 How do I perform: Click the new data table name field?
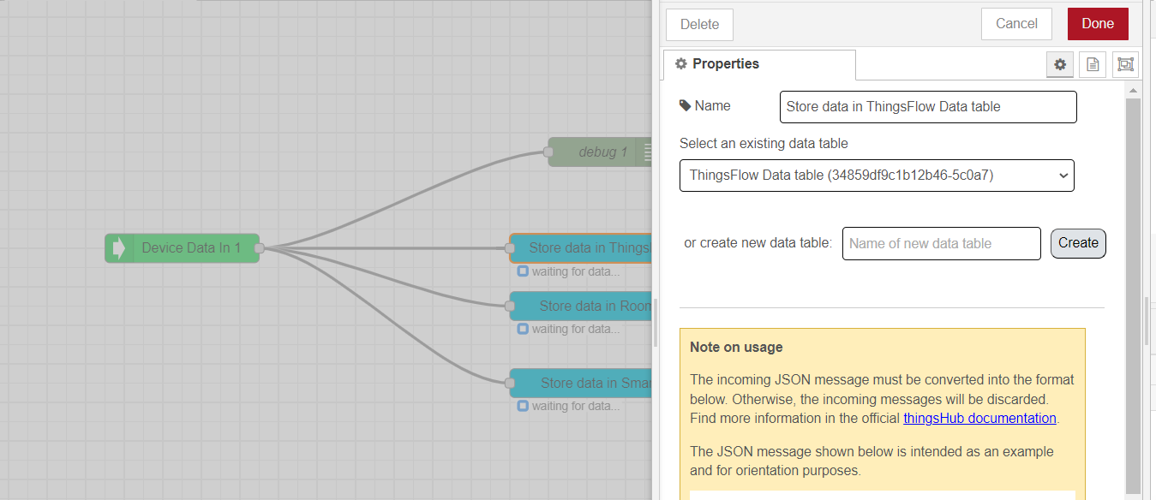[x=941, y=243]
